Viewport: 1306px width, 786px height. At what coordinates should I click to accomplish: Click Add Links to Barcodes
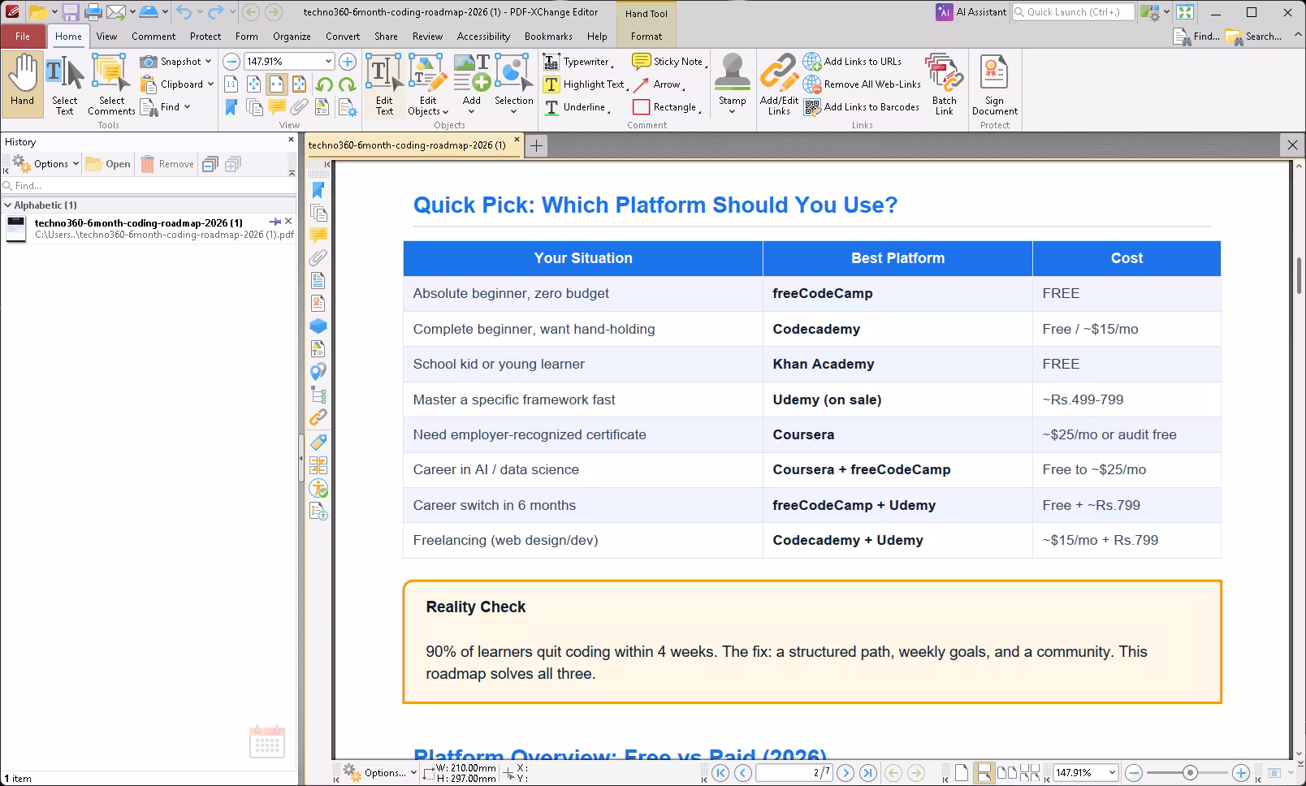(862, 107)
